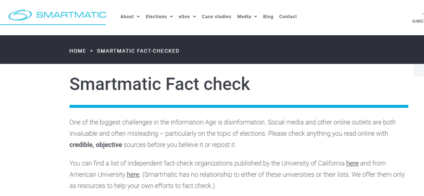Expand the Media dropdown chevron
This screenshot has height=196, width=424.
(256, 16)
